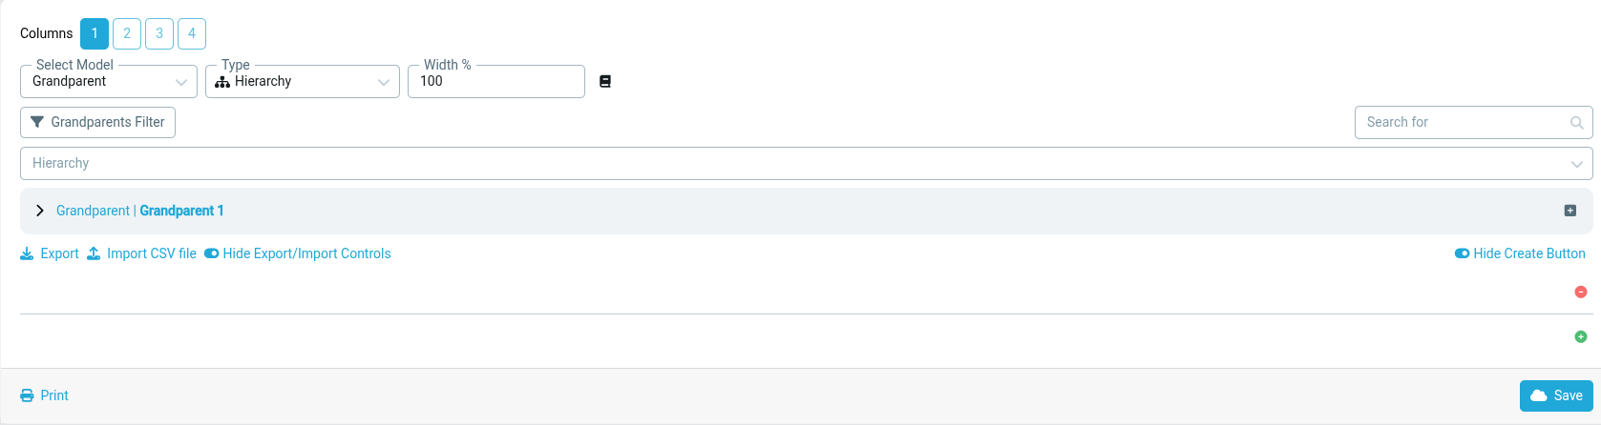This screenshot has width=1601, height=425.
Task: Select the 4 columns option
Action: coord(192,33)
